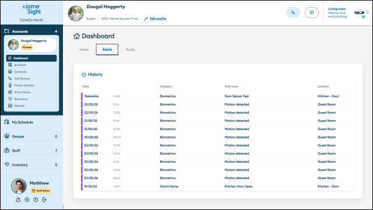This screenshot has width=373, height=210.
Task: Open the chat message button in header
Action: click(311, 13)
